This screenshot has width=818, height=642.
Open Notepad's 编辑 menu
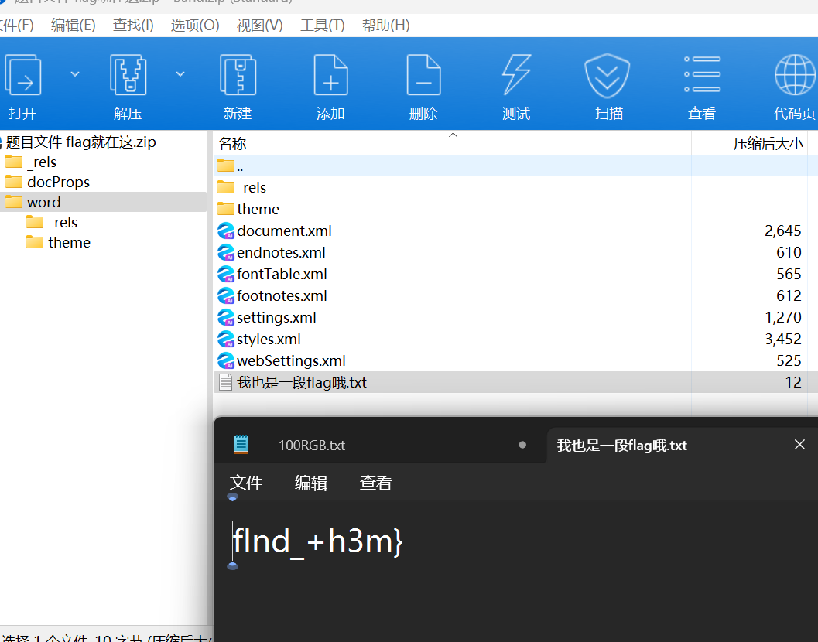[310, 482]
